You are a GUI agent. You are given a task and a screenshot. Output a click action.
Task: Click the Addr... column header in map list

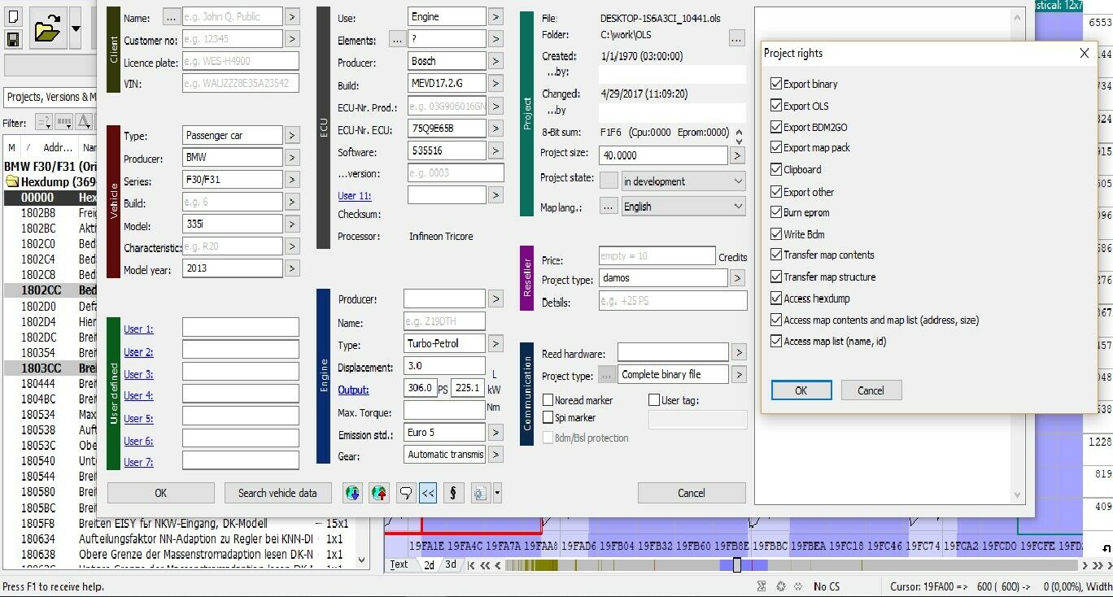coord(58,147)
